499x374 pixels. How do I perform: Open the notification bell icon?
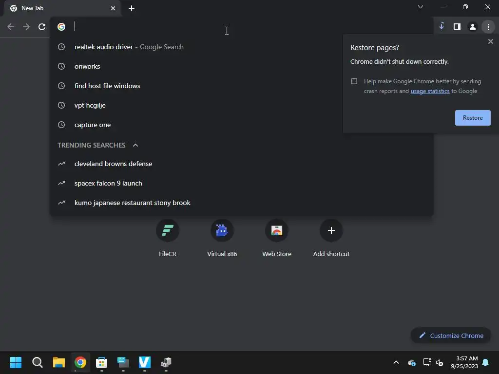[486, 362]
